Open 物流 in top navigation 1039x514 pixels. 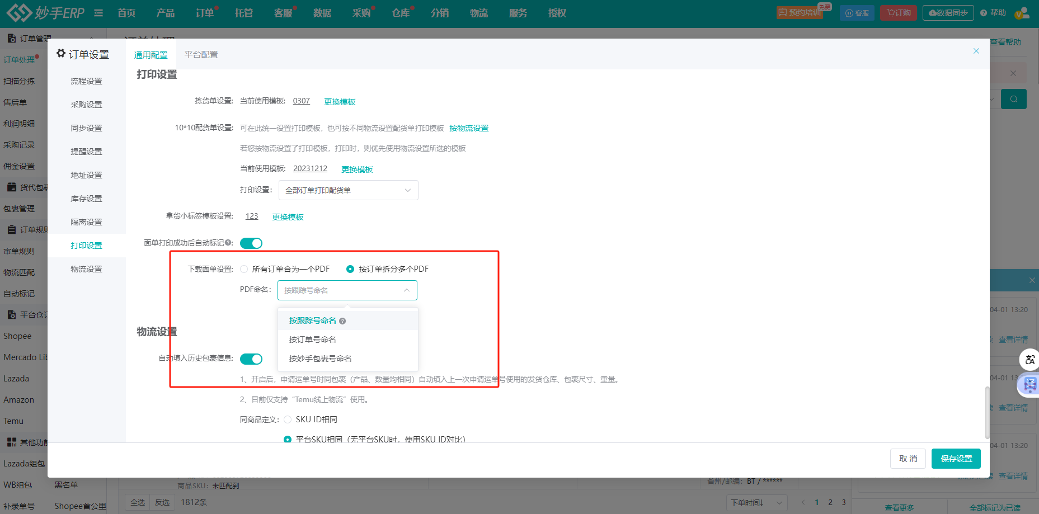click(479, 13)
